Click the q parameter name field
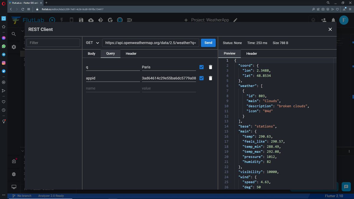The image size is (354, 199). pyautogui.click(x=113, y=67)
